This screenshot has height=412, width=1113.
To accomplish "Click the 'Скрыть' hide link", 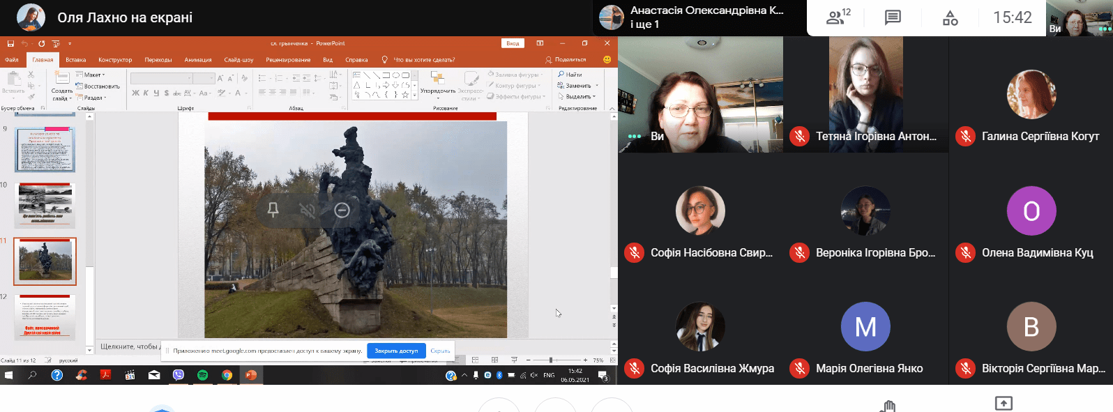I will click(440, 351).
